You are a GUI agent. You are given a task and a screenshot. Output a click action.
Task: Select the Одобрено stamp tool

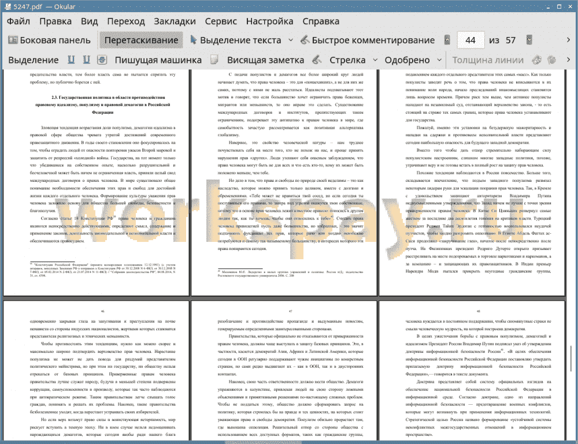407,60
